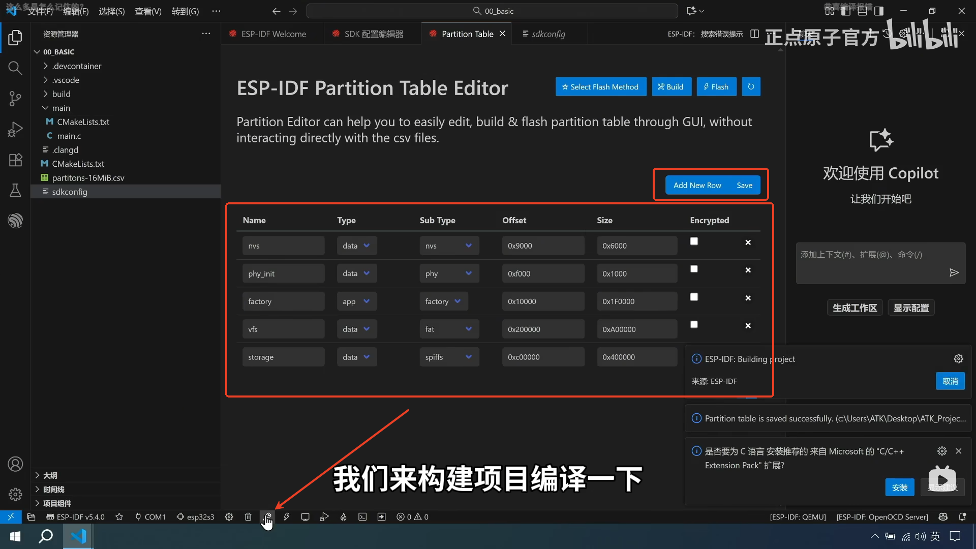This screenshot has width=976, height=549.
Task: Click Select Flash Method button
Action: 601,87
